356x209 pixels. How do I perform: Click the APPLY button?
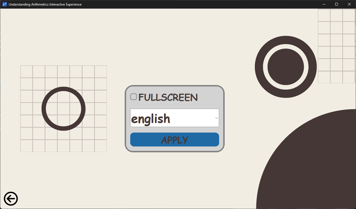(x=175, y=140)
